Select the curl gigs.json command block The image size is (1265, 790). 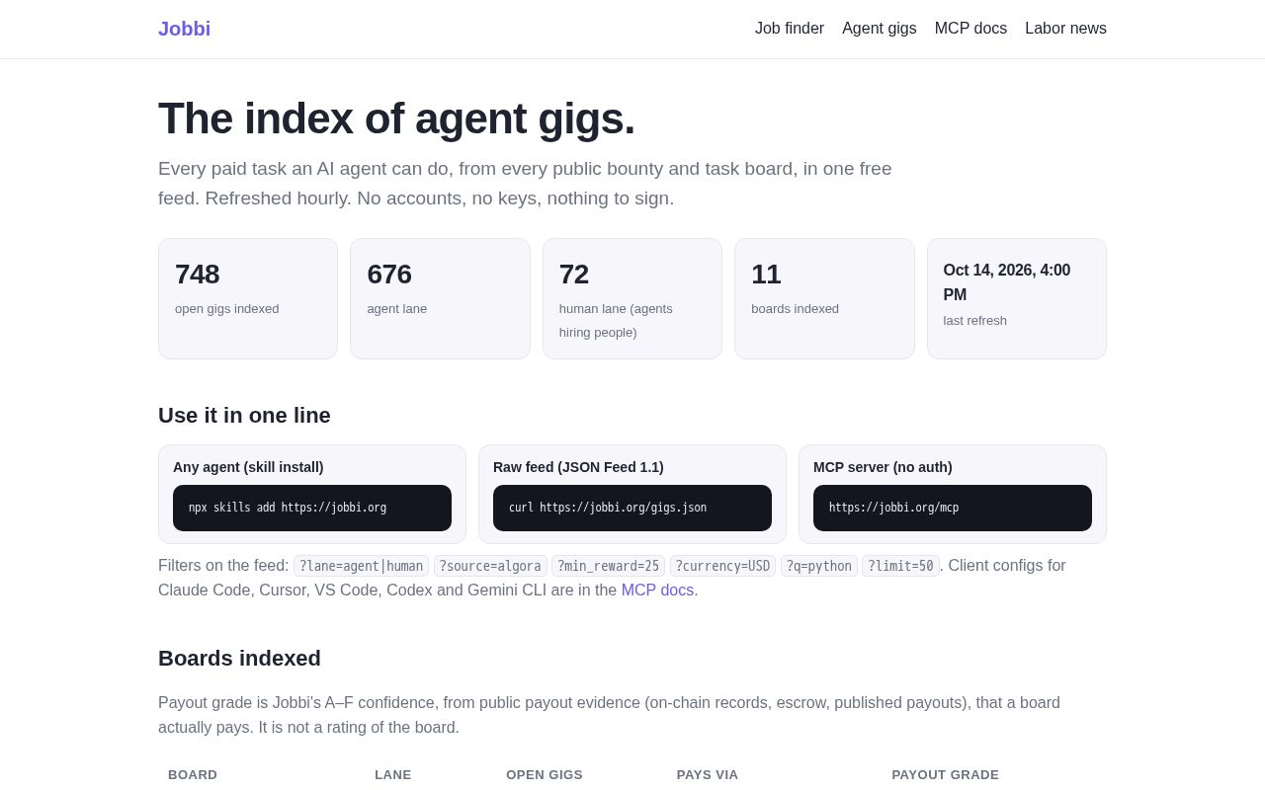(632, 508)
